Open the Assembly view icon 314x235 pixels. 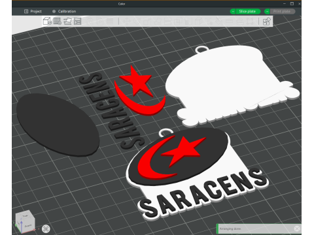pyautogui.click(x=267, y=22)
